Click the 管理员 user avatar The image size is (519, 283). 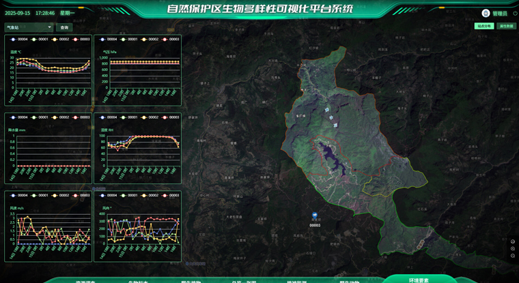tap(486, 13)
